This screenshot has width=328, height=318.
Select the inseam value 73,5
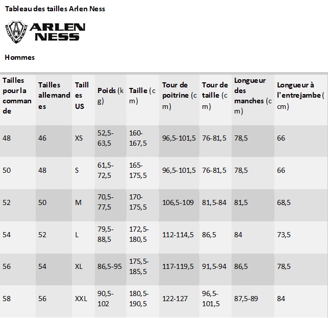(284, 235)
